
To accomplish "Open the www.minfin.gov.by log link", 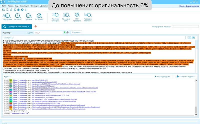I will coord(50,95).
